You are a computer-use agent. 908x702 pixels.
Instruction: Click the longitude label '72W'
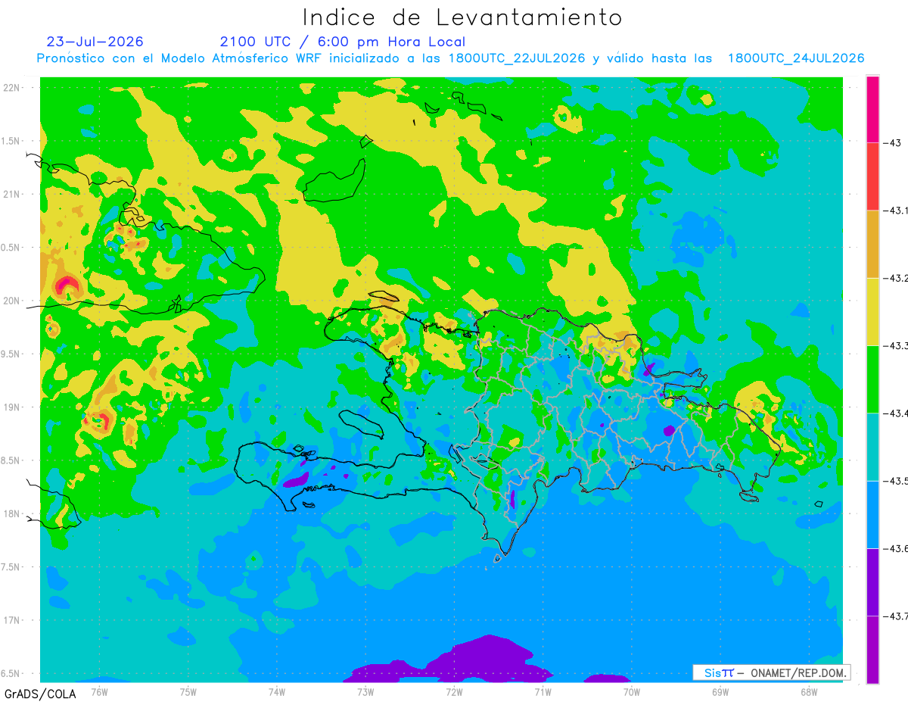454,691
